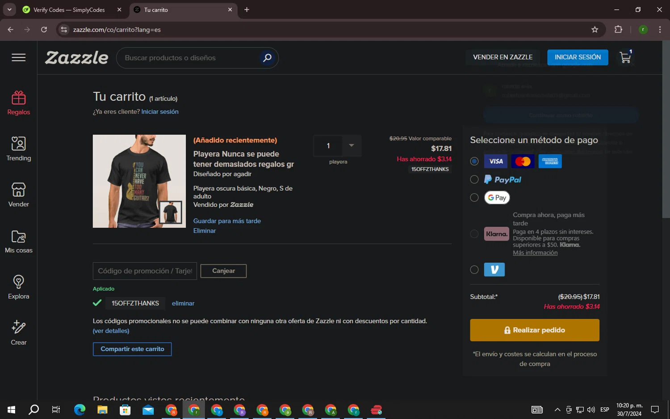Switch to the Verify Codes — SimplyCodes tab

click(69, 10)
